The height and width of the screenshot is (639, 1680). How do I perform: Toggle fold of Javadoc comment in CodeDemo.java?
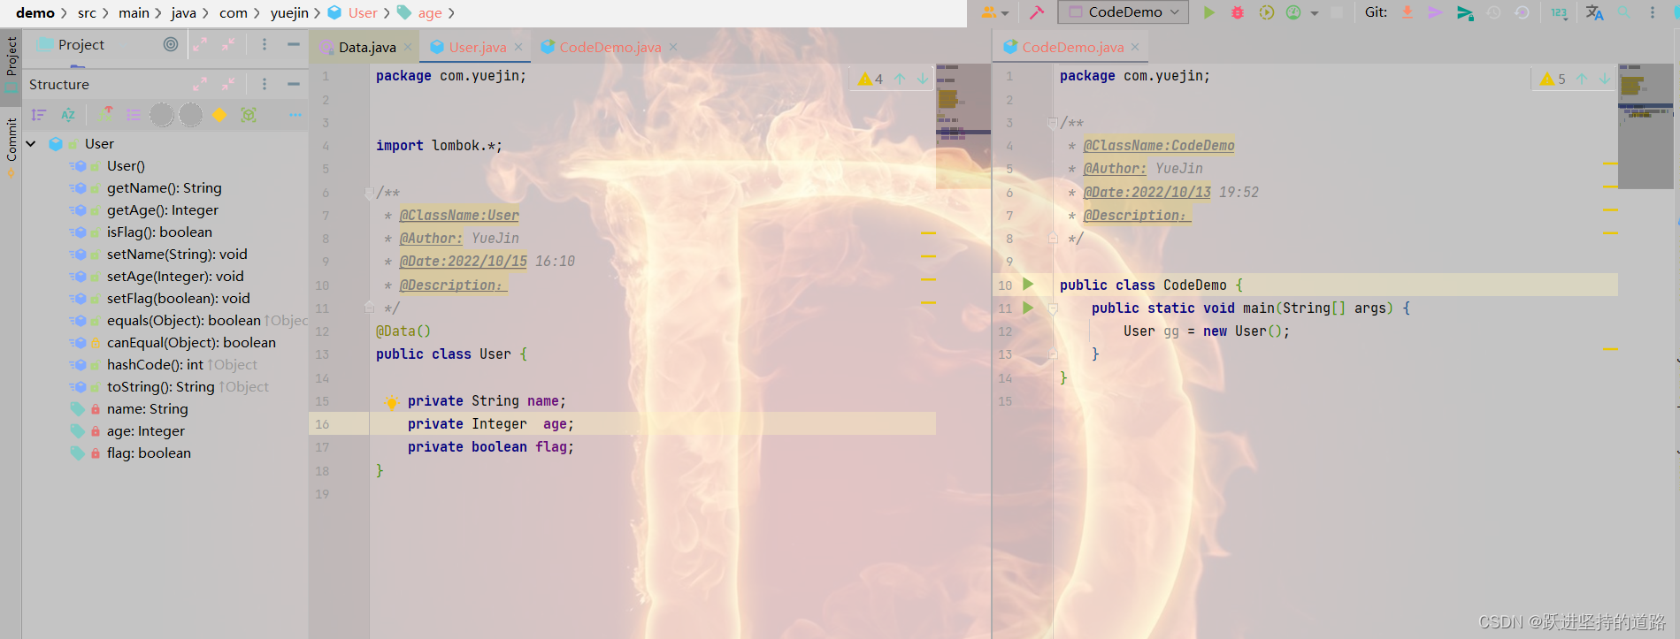(x=1053, y=123)
